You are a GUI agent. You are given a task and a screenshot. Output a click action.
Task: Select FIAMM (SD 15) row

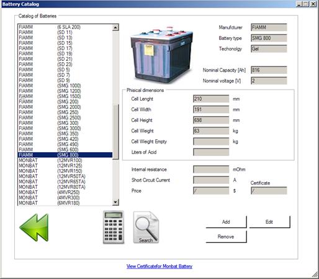(x=65, y=43)
